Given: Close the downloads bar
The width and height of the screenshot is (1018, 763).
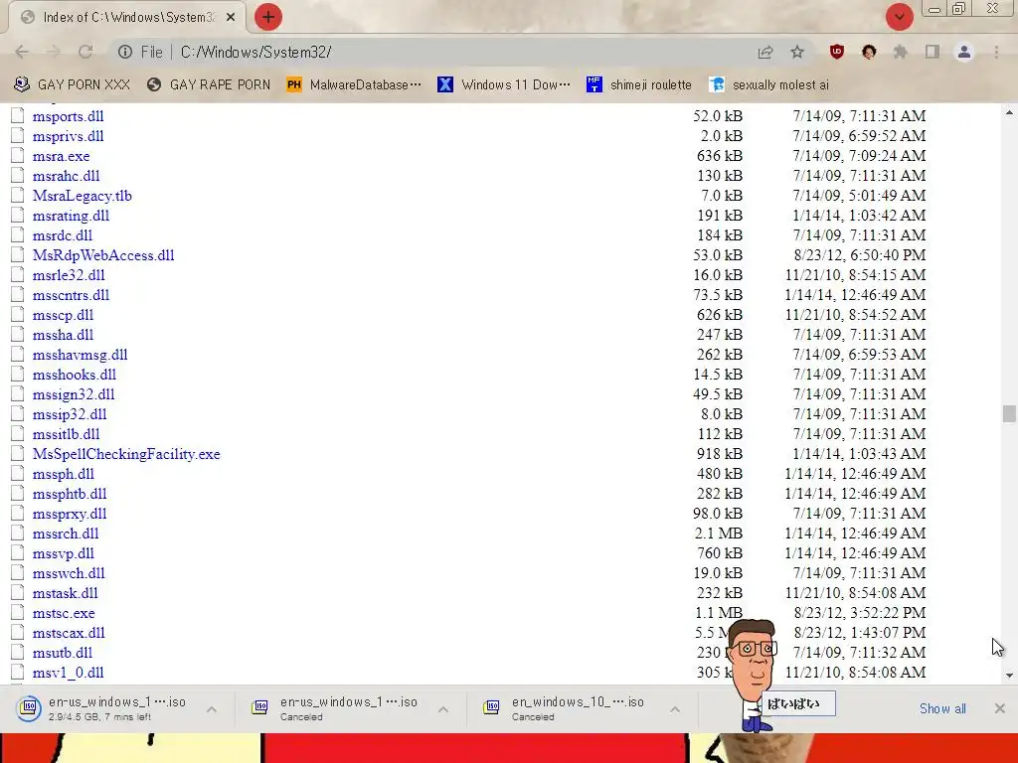Looking at the screenshot, I should point(1000,708).
